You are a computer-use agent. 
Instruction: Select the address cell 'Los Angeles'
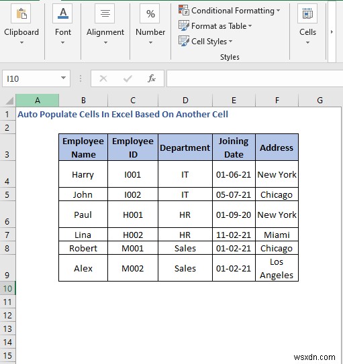point(277,268)
